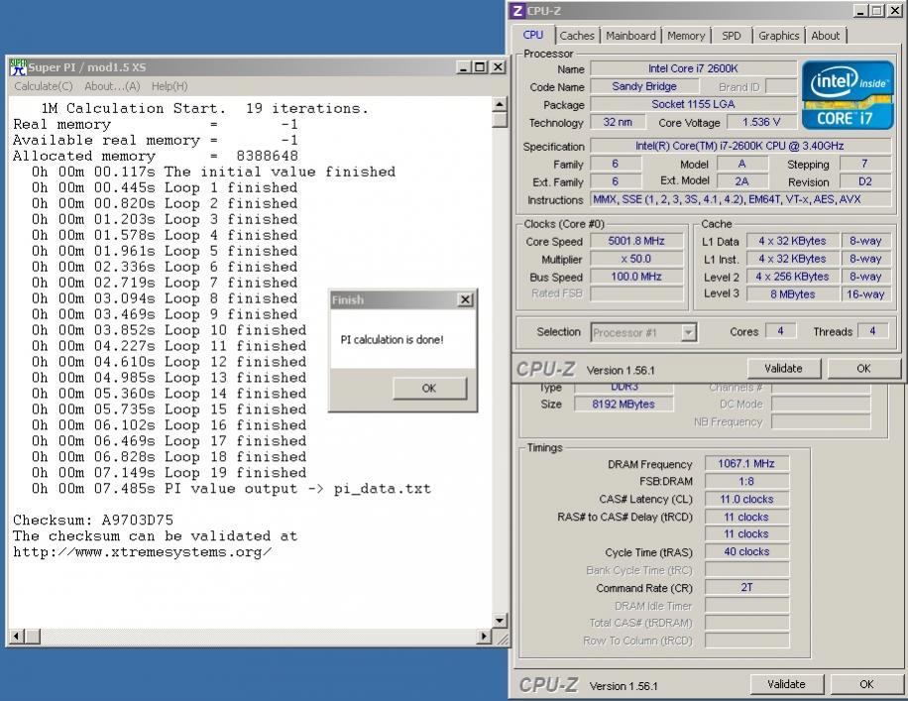Click the scroll right arrow in Super PI
Viewport: 908px width, 701px height.
pyautogui.click(x=484, y=637)
